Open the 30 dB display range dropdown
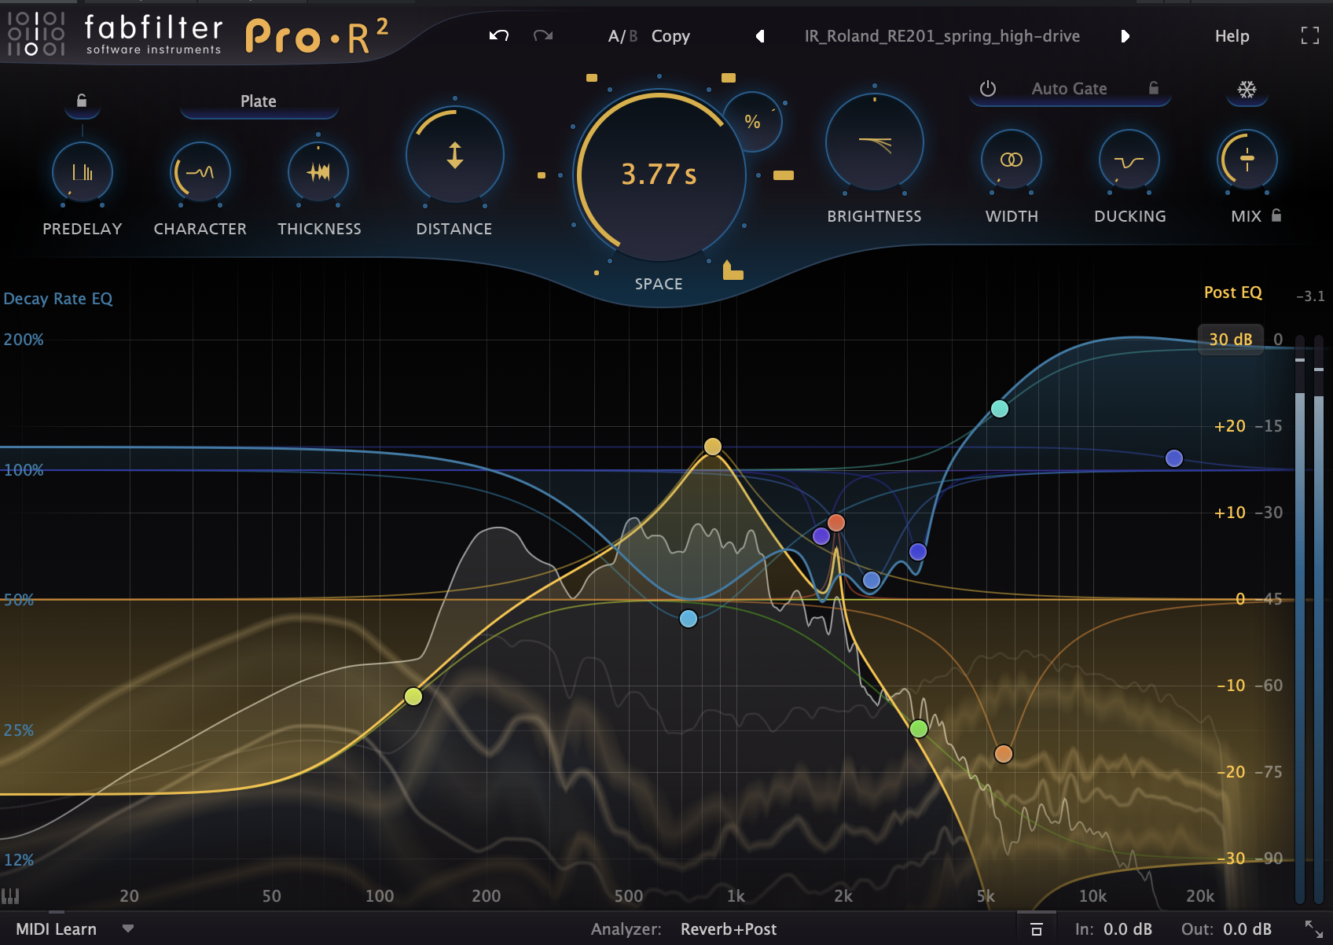This screenshot has height=945, width=1333. pos(1231,340)
